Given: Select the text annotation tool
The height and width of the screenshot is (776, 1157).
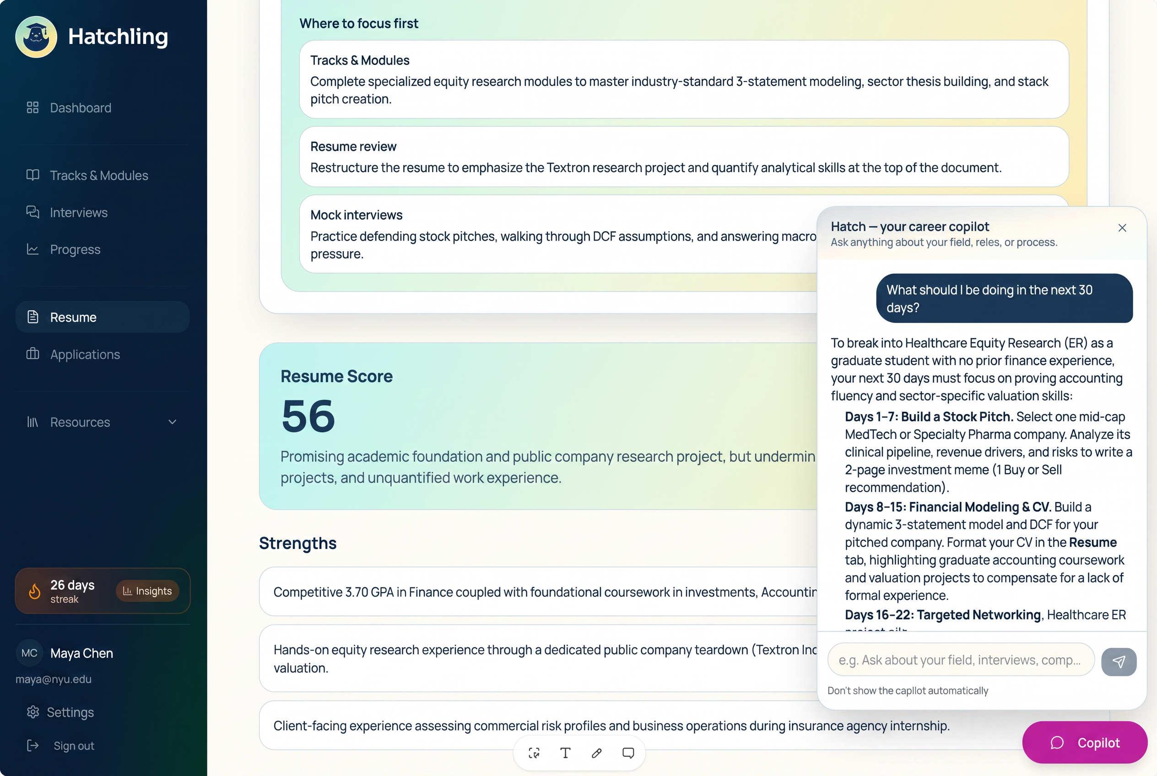Looking at the screenshot, I should (x=565, y=753).
